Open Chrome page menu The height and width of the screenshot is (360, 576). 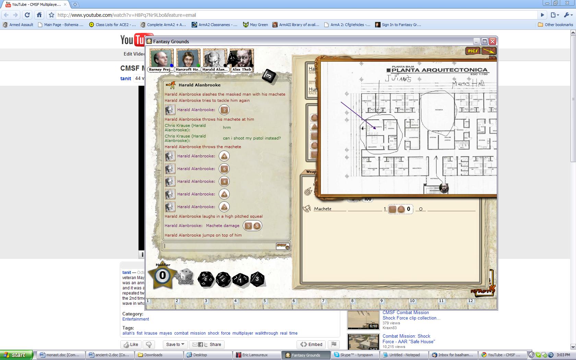point(555,15)
